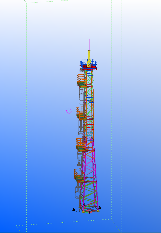Screen dimensions: 161x233
Task: Pick the yellow tapered mast support
Action: tap(89, 57)
